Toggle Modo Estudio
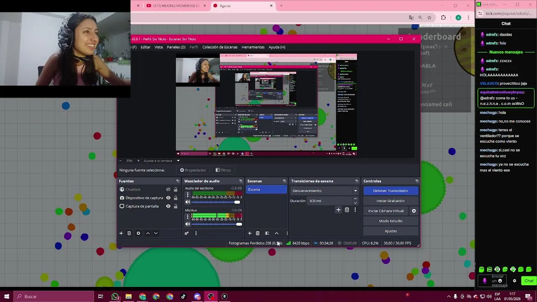This screenshot has height=302, width=537. (x=391, y=221)
